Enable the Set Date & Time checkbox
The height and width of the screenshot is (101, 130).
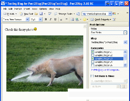[x=92, y=76]
